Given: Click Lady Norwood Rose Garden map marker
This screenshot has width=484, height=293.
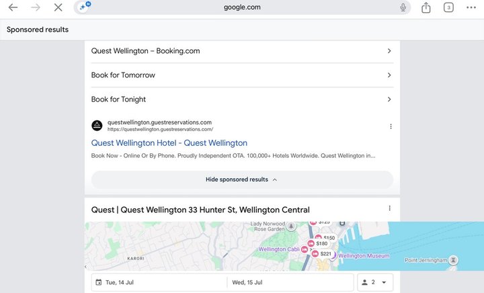Looking at the screenshot, I should (291, 226).
